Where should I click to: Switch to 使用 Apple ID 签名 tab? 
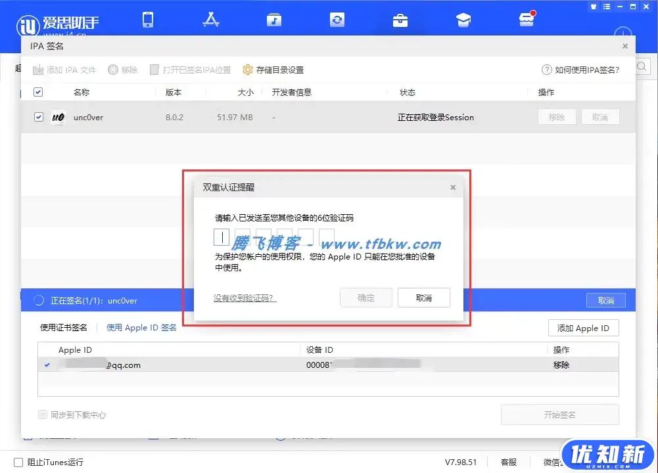141,328
